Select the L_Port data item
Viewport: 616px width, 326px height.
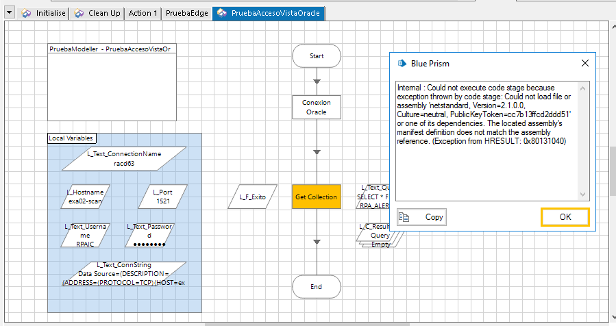(x=163, y=197)
